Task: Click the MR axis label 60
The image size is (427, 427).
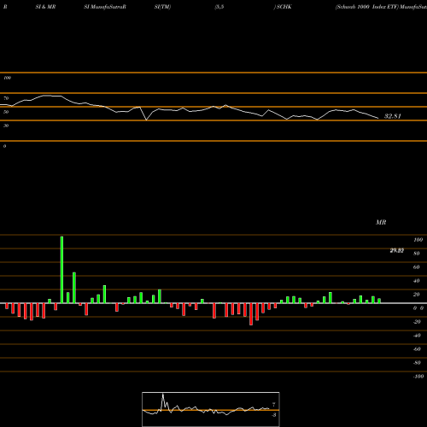Action: tap(417, 267)
